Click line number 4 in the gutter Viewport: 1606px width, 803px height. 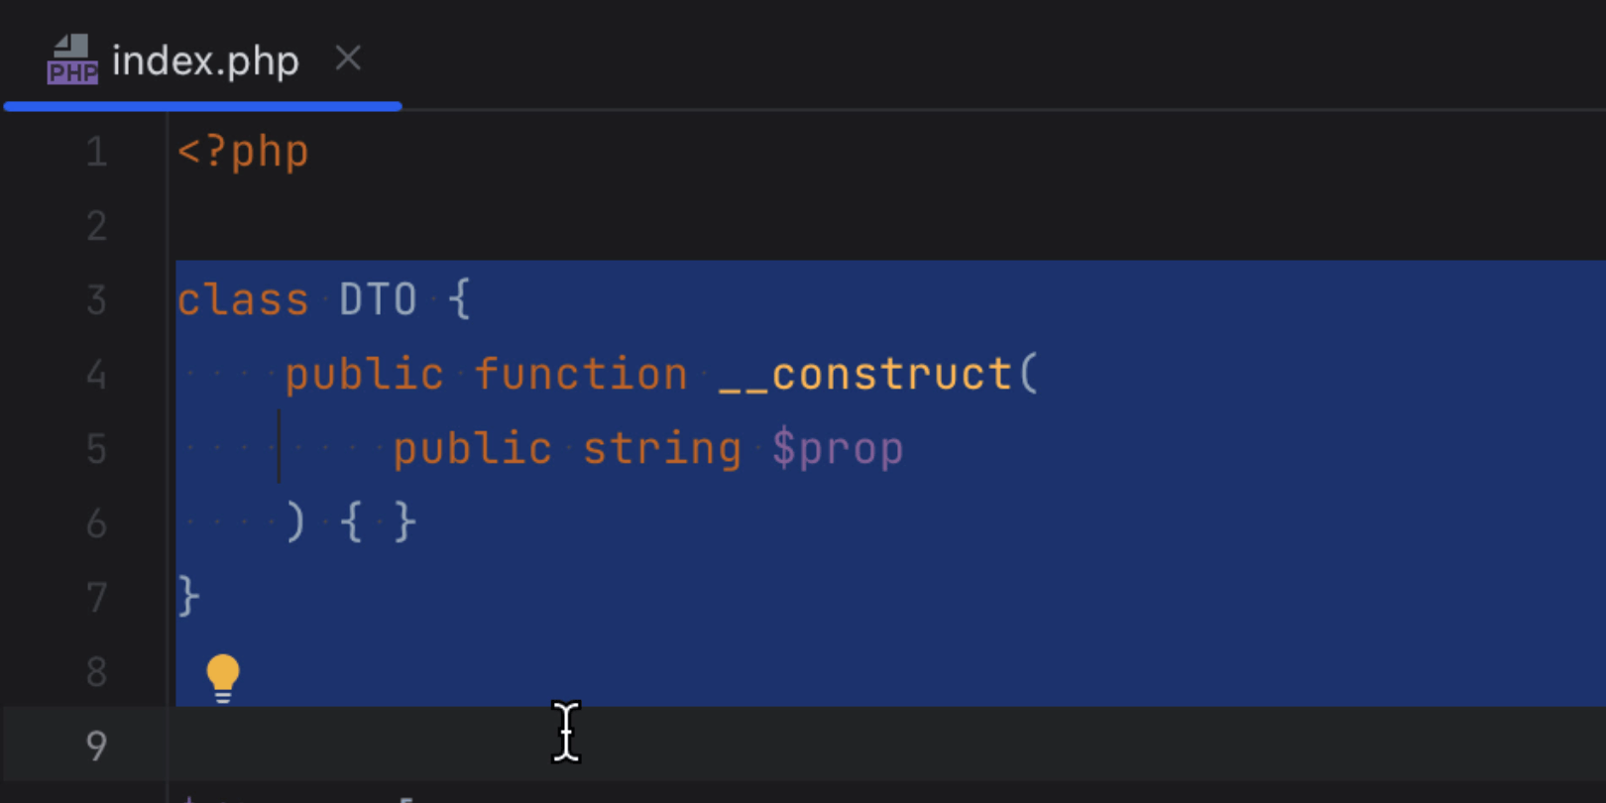96,375
